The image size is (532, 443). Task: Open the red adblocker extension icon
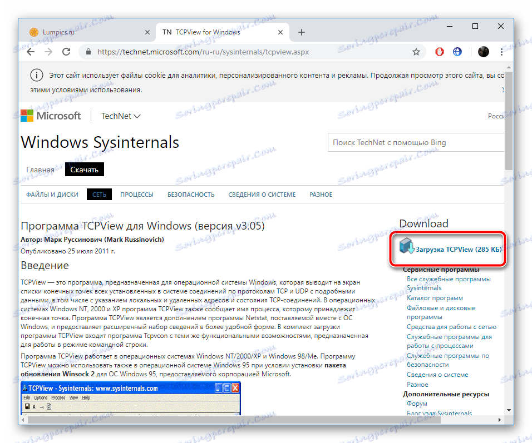tap(439, 52)
